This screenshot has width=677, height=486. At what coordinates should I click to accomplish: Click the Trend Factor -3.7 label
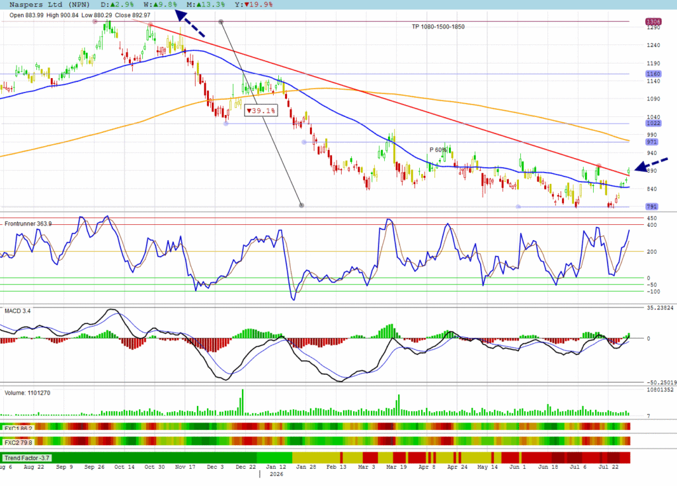(26, 458)
